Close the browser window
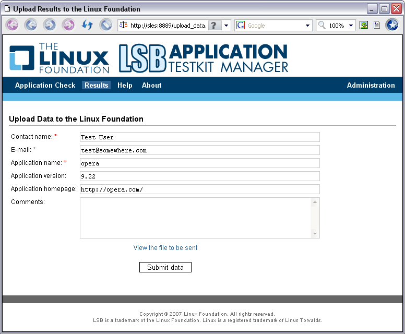The height and width of the screenshot is (334, 405). click(x=396, y=9)
